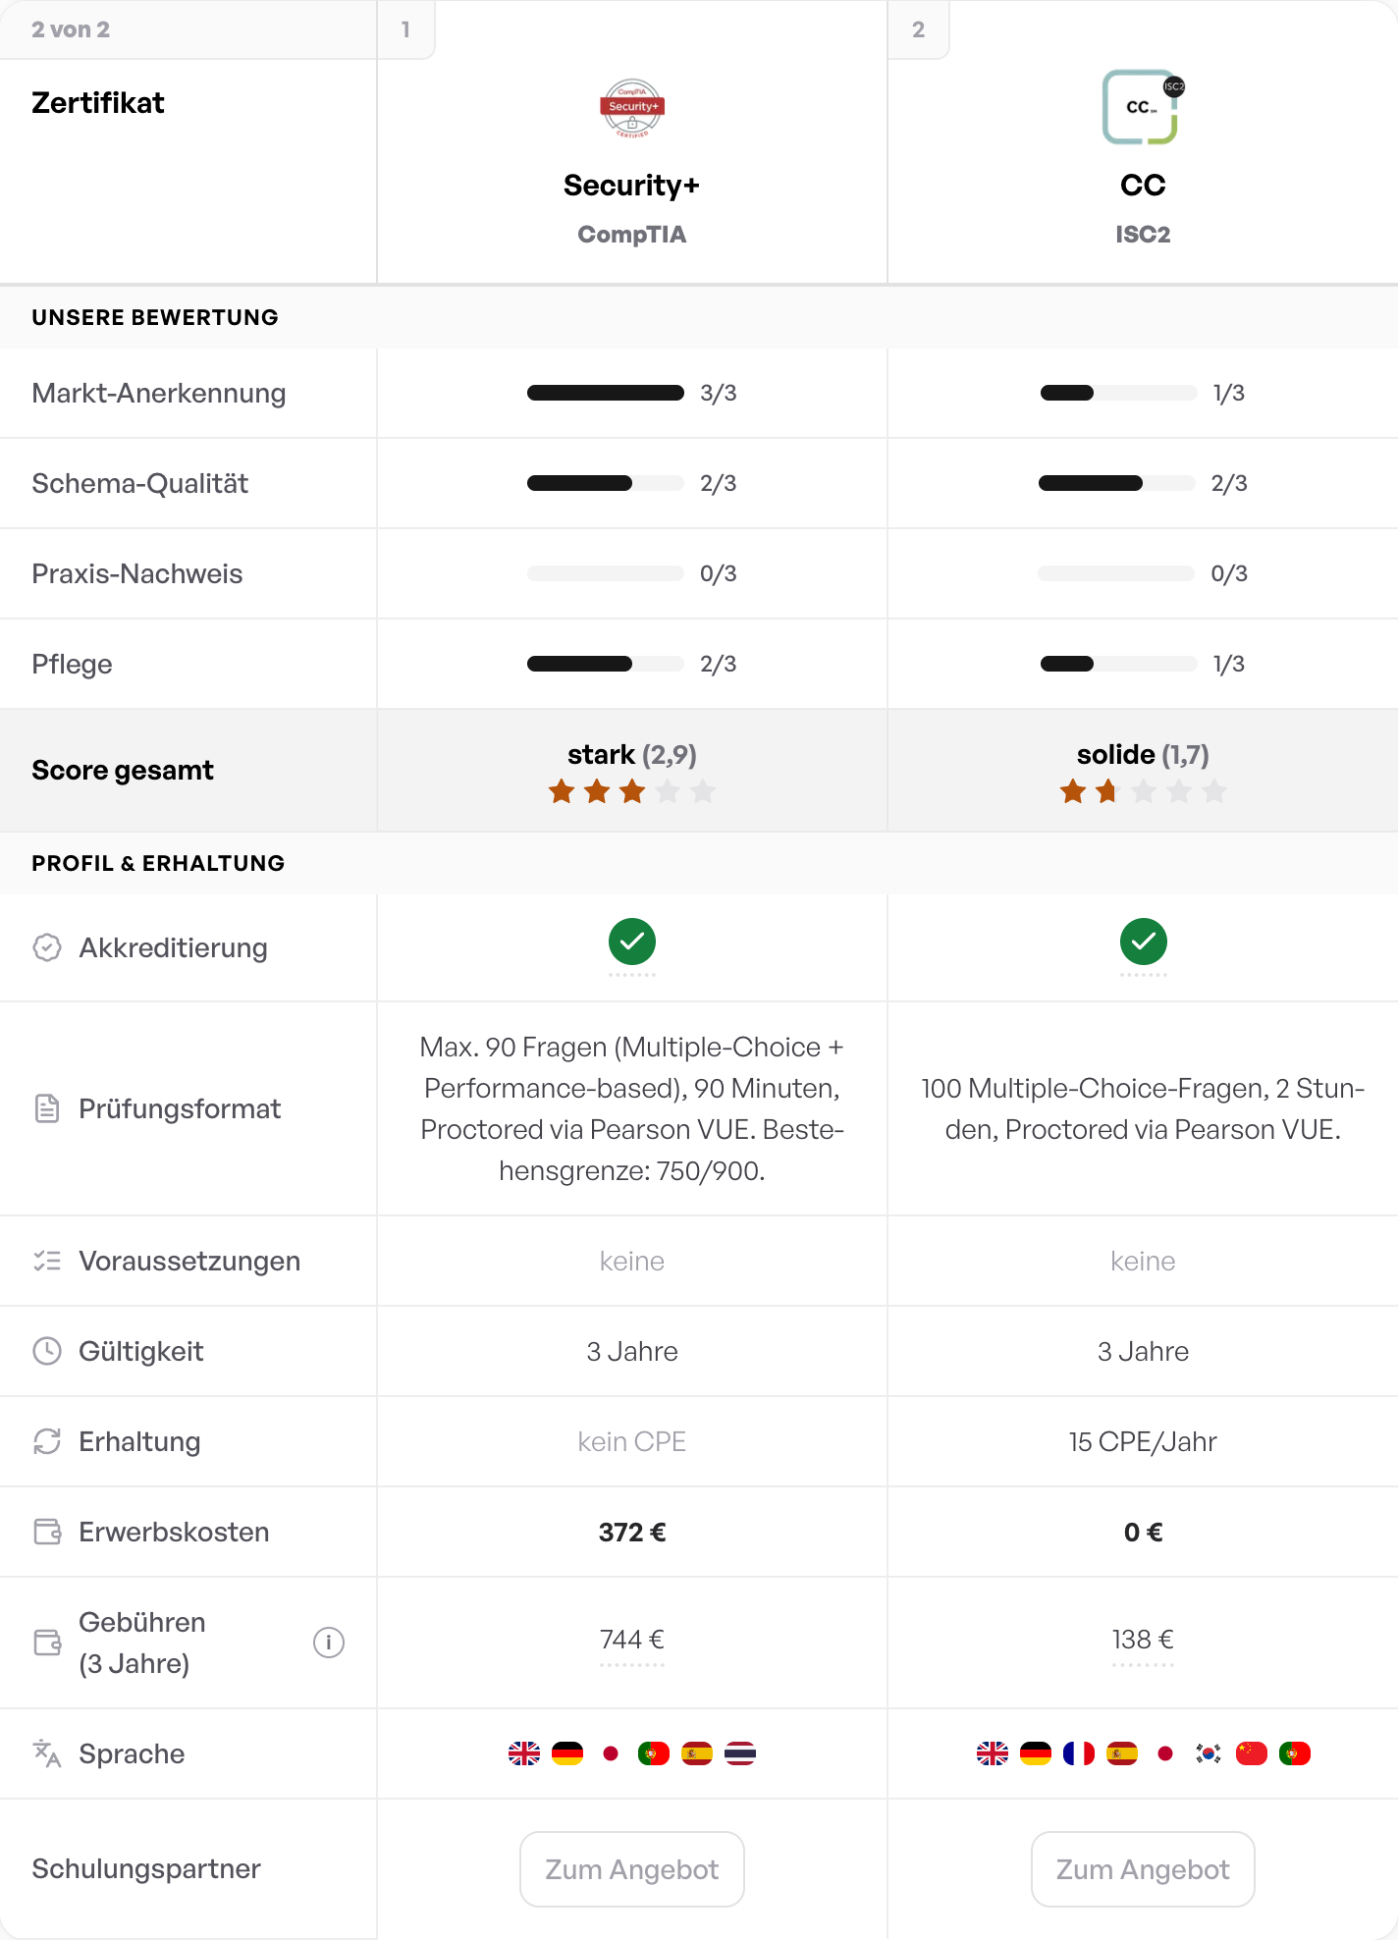Open Zum Angebot for Security+
This screenshot has height=1940, width=1398.
[x=632, y=1869]
